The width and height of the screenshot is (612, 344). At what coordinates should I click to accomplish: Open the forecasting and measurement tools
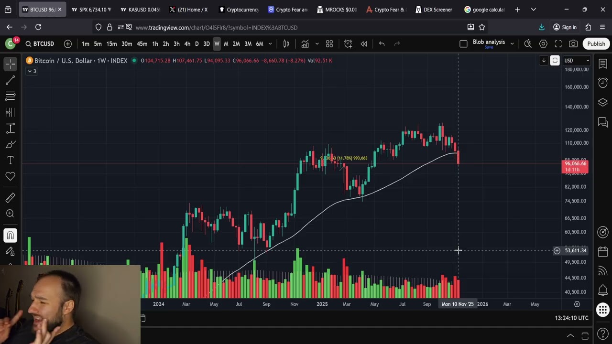click(x=10, y=129)
